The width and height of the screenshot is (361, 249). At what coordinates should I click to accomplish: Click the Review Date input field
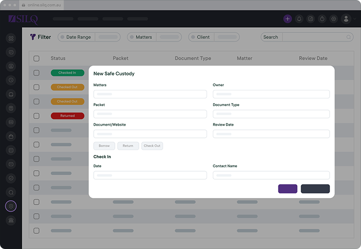271,134
